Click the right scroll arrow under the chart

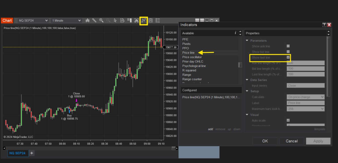click(177, 148)
